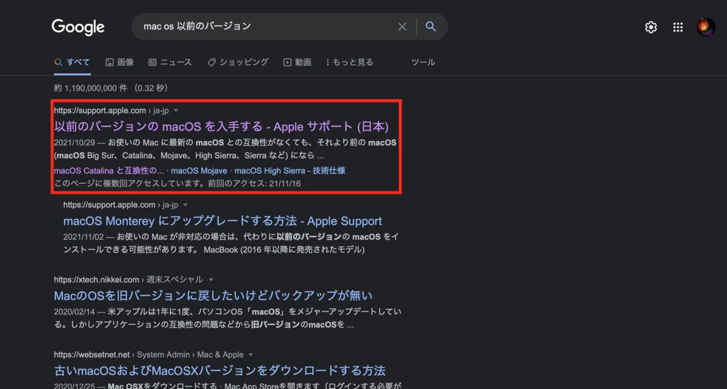Viewport: 727px width, 389px height.
Task: Open macOS Monterey にアップグレードする方法 result
Action: pos(223,221)
